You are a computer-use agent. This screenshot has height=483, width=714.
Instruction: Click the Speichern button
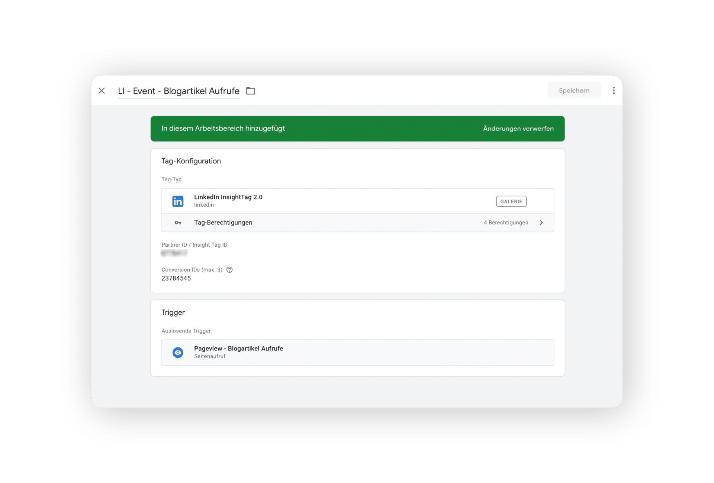(x=574, y=91)
